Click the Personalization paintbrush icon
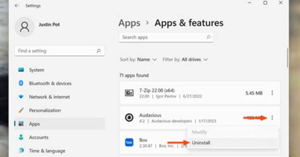This screenshot has width=300, height=157. click(21, 110)
